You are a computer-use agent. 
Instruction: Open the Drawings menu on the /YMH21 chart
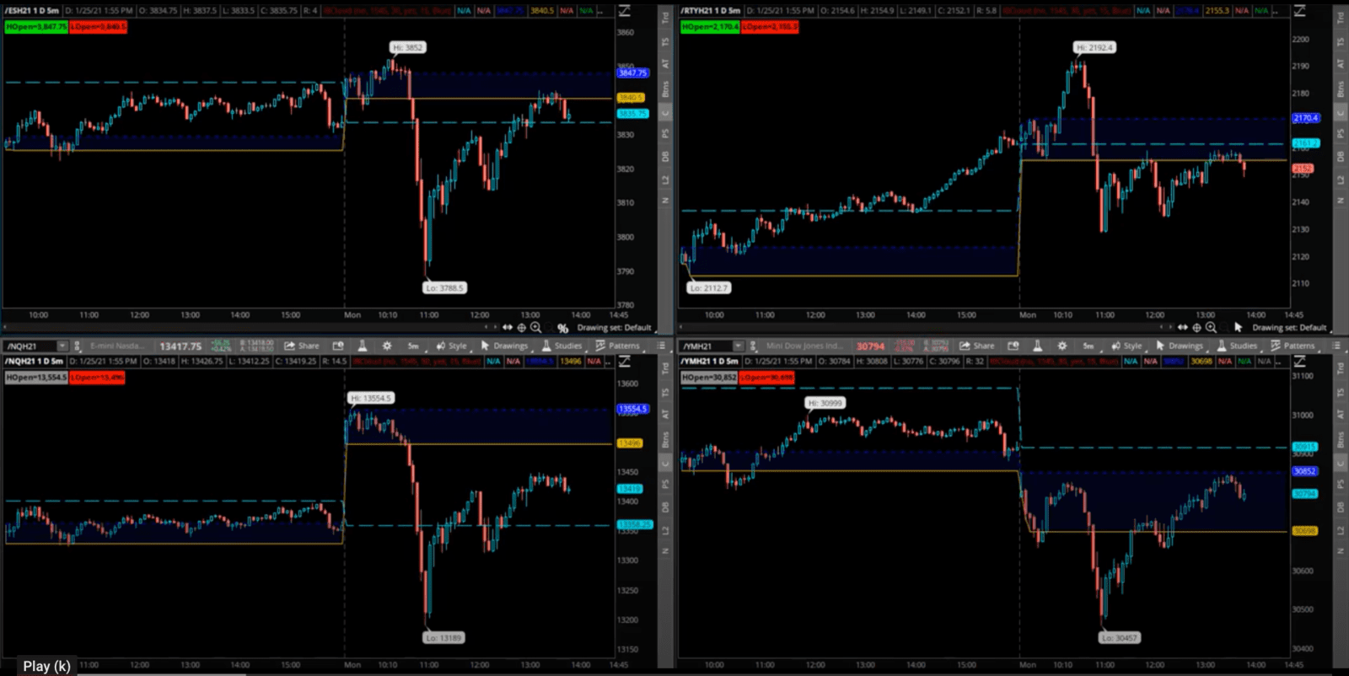[x=1180, y=346]
